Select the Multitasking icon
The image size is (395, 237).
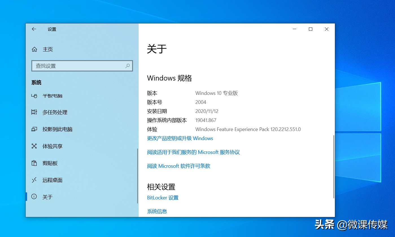click(x=34, y=112)
